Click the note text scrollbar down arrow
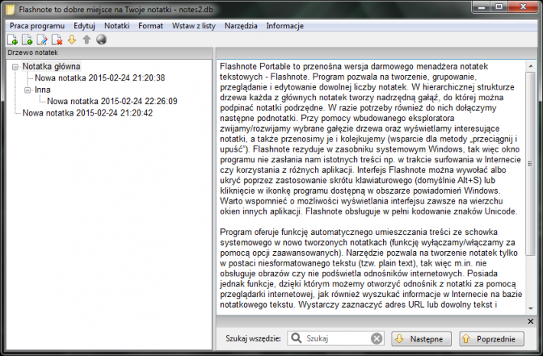The image size is (543, 356). point(531,309)
